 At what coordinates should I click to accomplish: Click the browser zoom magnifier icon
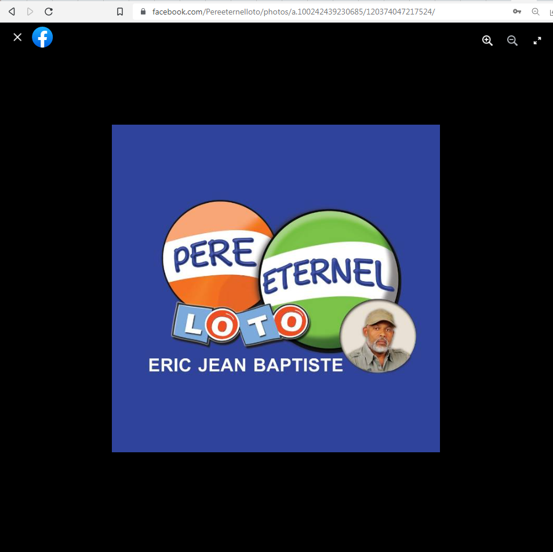tap(536, 12)
